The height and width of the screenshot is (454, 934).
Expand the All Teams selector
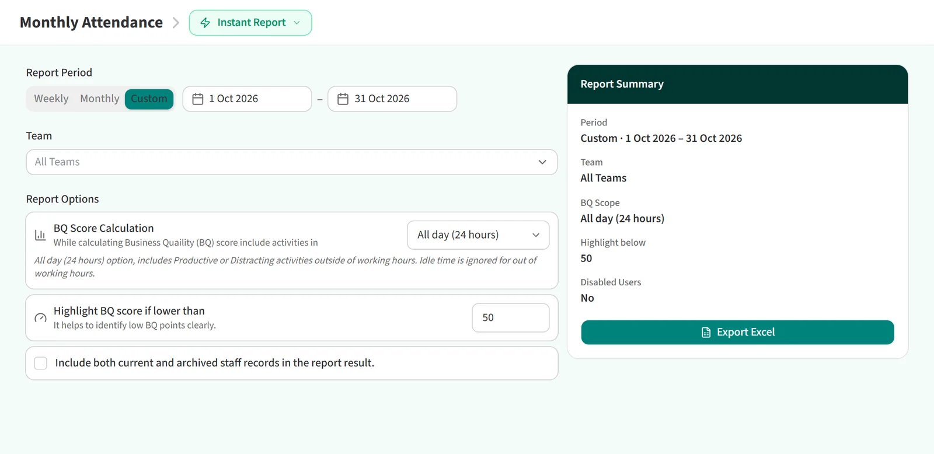pos(292,162)
